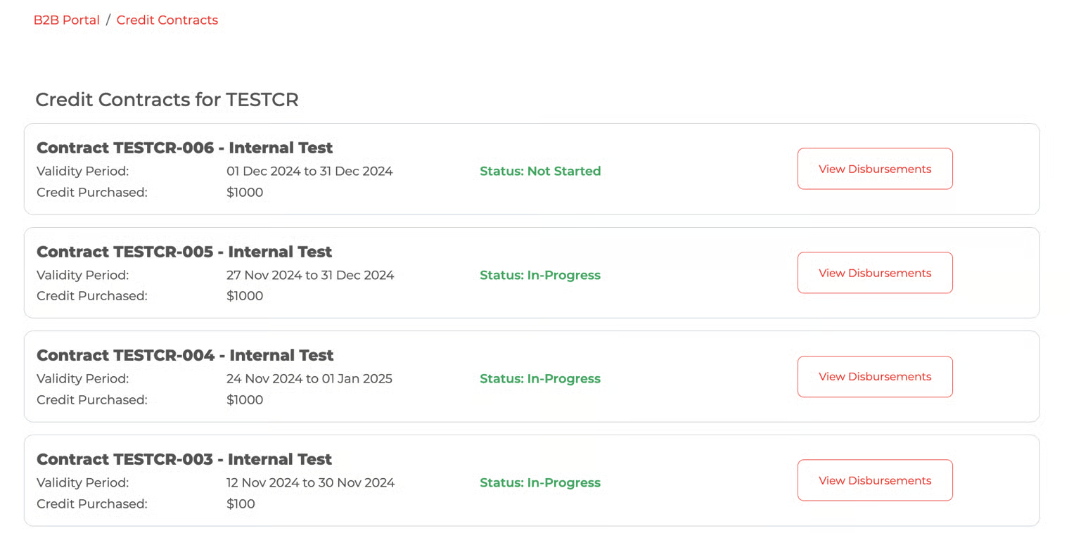Click validity dates 01 Dec to 31 Dec 2024

point(309,171)
